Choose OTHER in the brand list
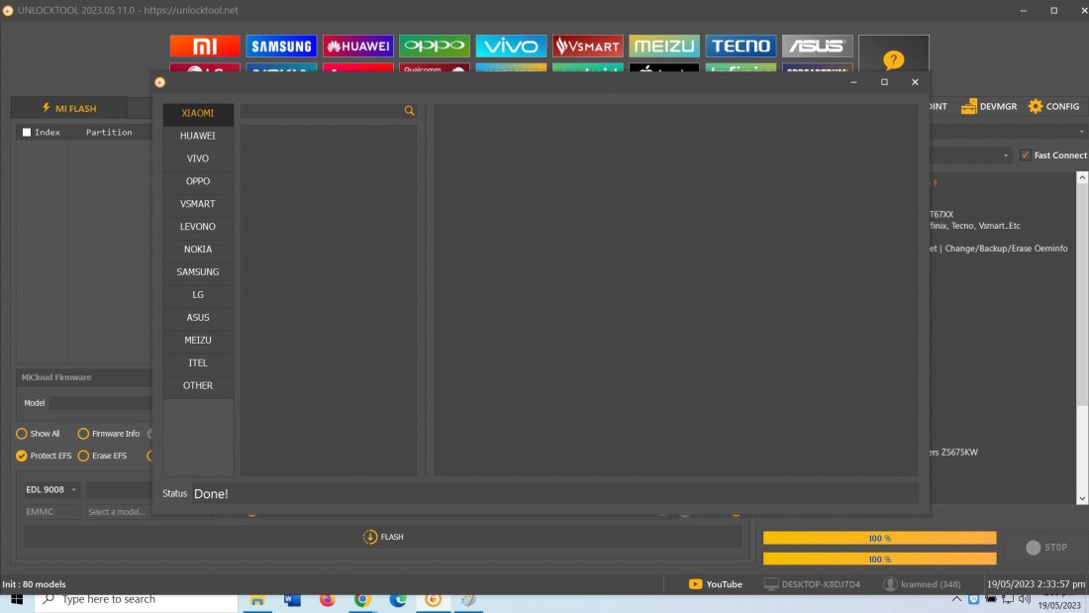Screen dimensions: 1089x613 [198, 385]
